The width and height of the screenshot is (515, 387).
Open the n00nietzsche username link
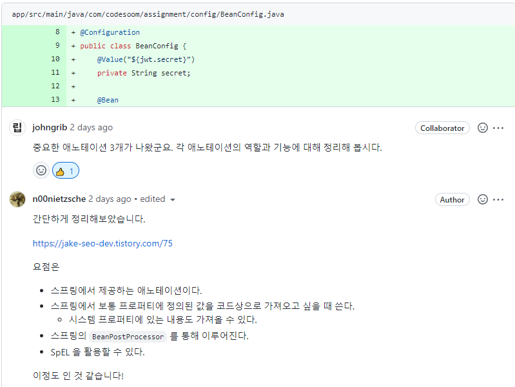click(x=59, y=199)
